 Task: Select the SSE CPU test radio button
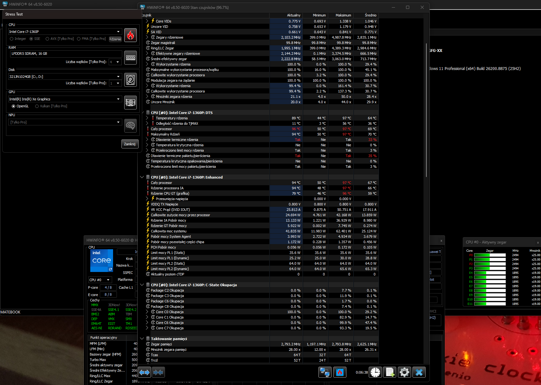pos(31,39)
